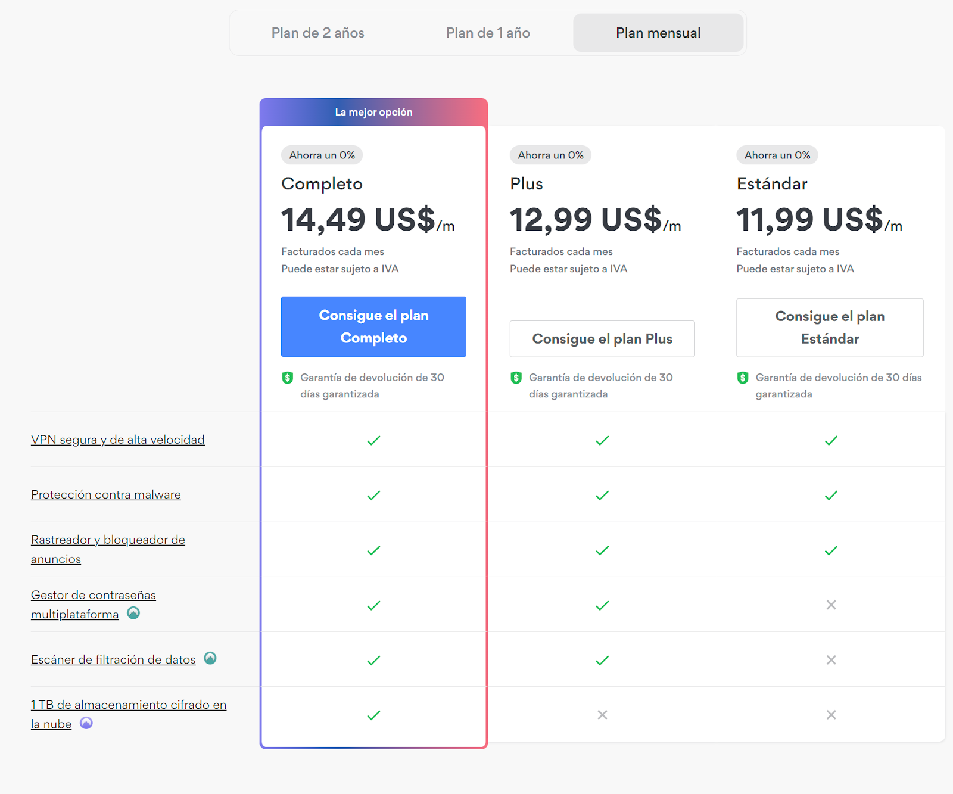
Task: Click Facturados cada mes under Completo price
Action: [x=332, y=251]
